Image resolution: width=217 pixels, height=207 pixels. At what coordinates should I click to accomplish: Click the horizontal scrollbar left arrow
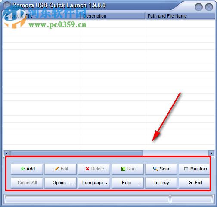[x=6, y=153]
